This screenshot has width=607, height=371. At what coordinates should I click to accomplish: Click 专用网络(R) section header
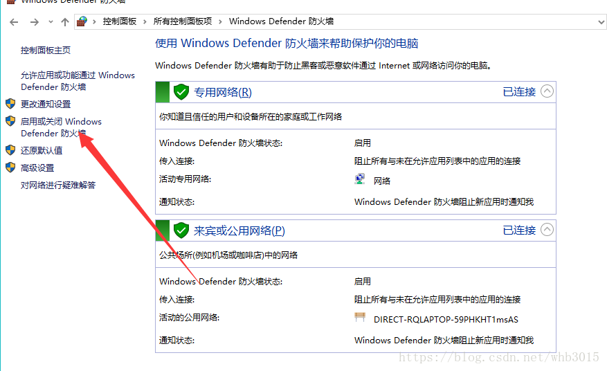click(223, 92)
